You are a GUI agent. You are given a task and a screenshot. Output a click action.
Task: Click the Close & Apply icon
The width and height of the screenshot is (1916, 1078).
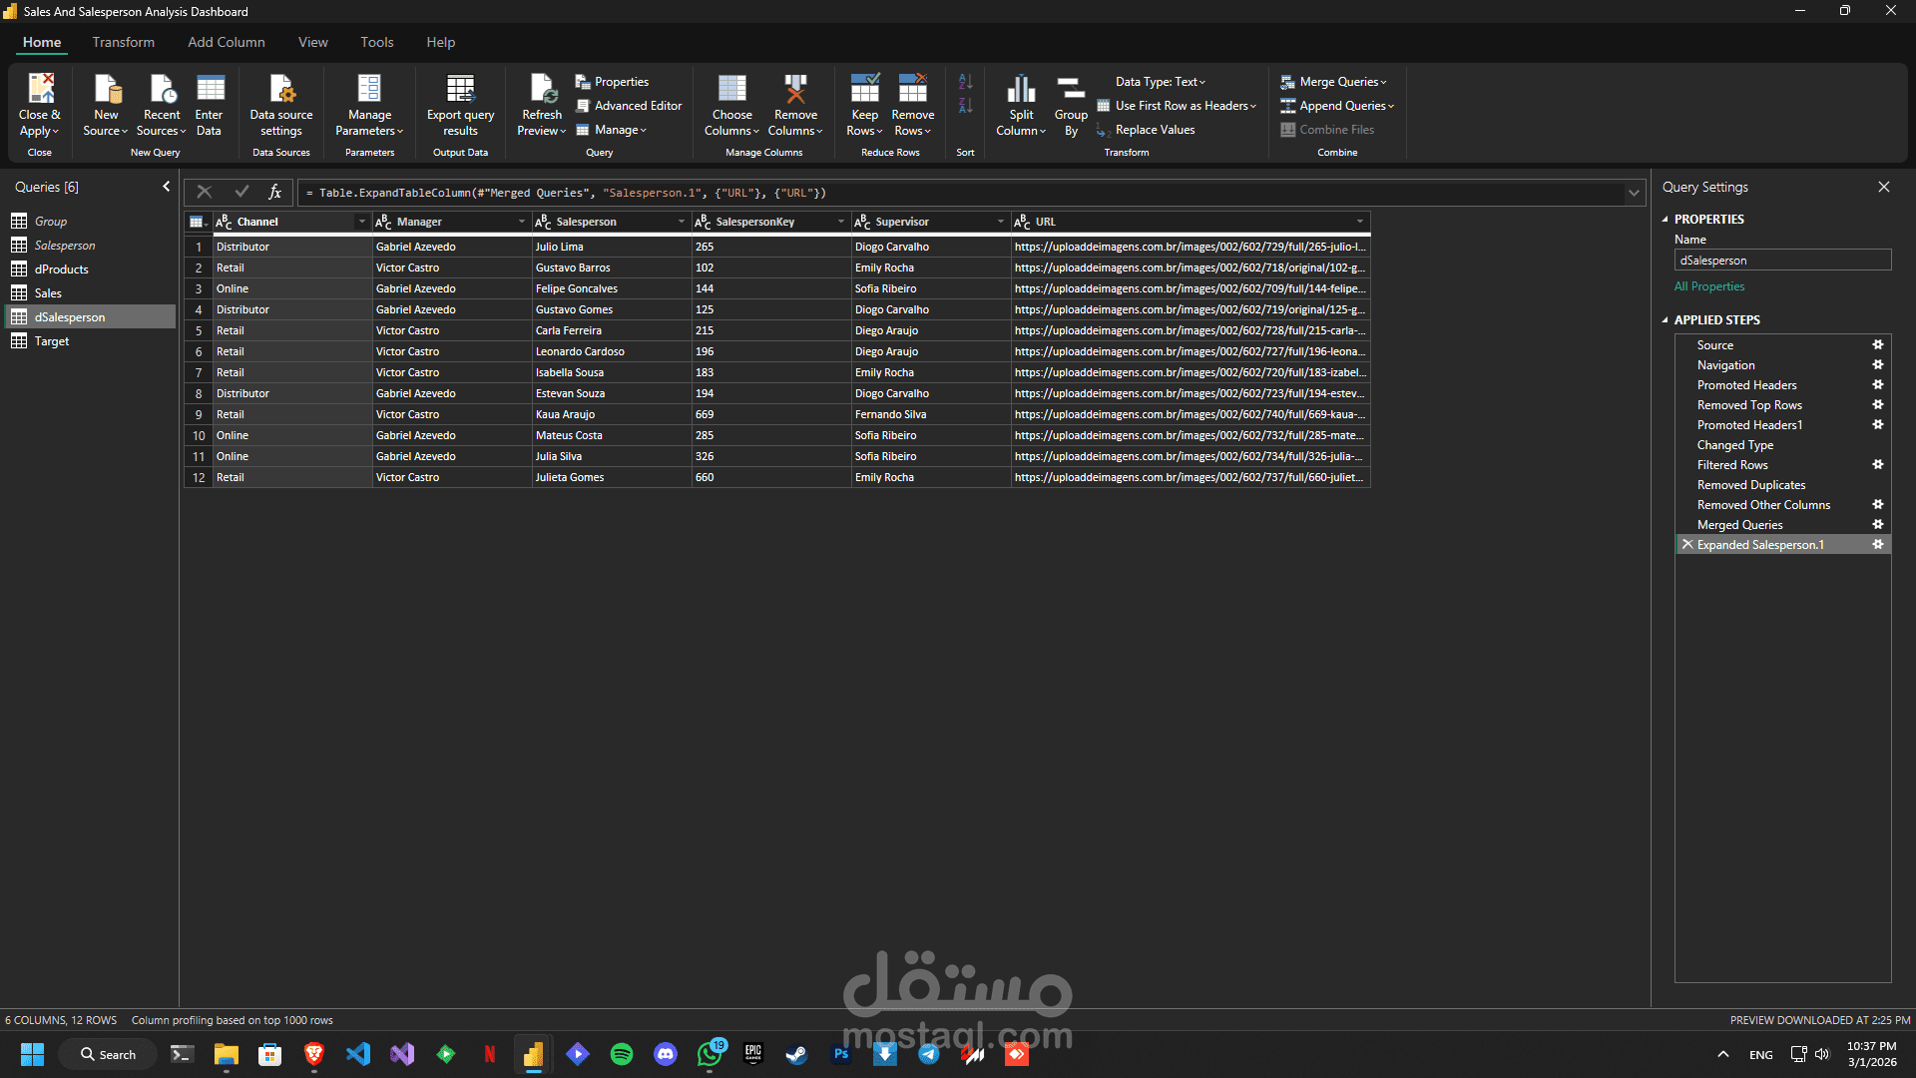pos(40,90)
